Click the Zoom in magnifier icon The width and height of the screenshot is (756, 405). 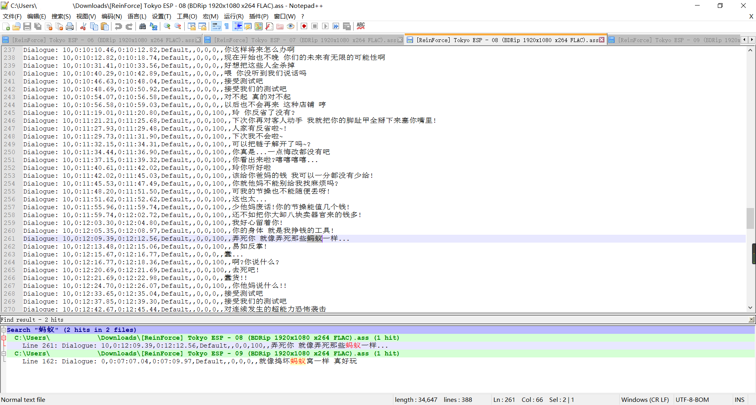pyautogui.click(x=167, y=26)
